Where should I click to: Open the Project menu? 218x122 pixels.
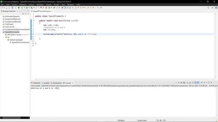tap(57, 4)
